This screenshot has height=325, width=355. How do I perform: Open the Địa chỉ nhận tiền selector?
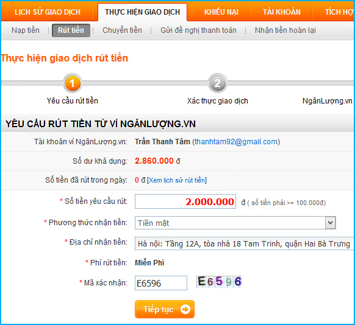coord(244,243)
